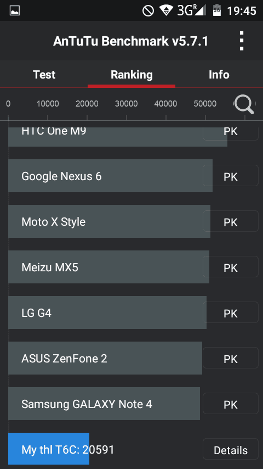
Task: Tap the 3G signal strength indicator
Action: (191, 10)
